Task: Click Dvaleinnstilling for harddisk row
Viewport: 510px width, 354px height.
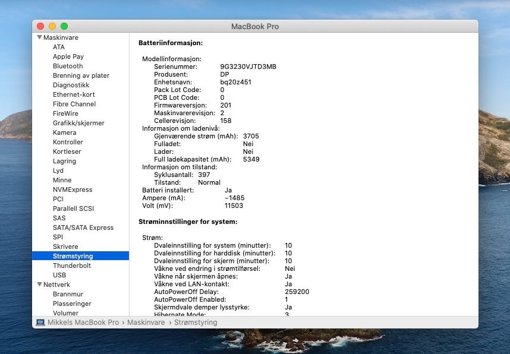Action: point(223,253)
